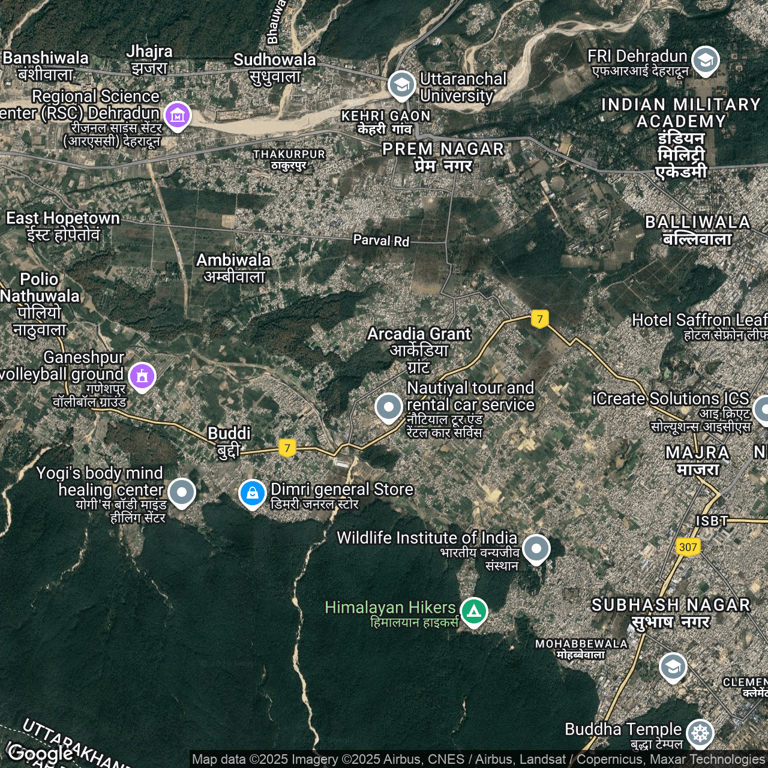Click the route 307 highway shield
This screenshot has height=768, width=768.
[x=688, y=547]
